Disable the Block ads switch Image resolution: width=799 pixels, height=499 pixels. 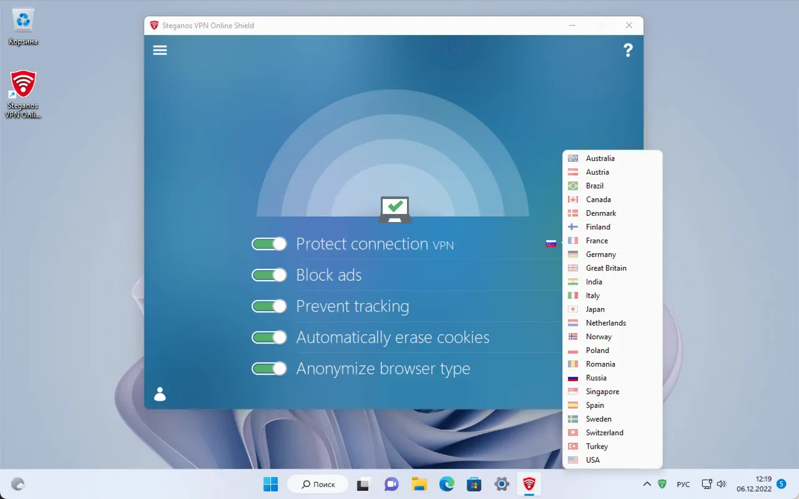269,275
